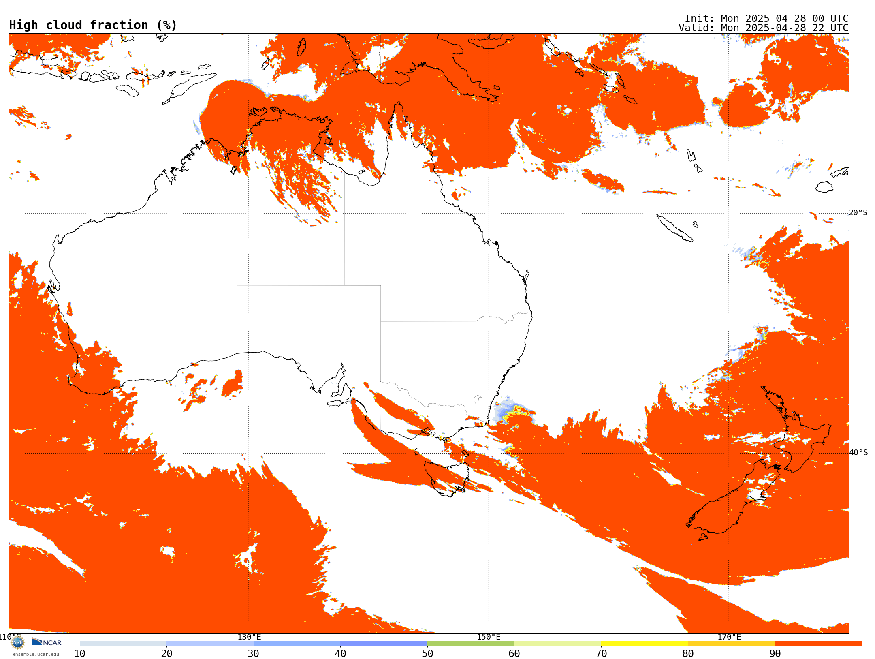Click the NCAR logo
Screen dimensions: 875x659
click(47, 642)
